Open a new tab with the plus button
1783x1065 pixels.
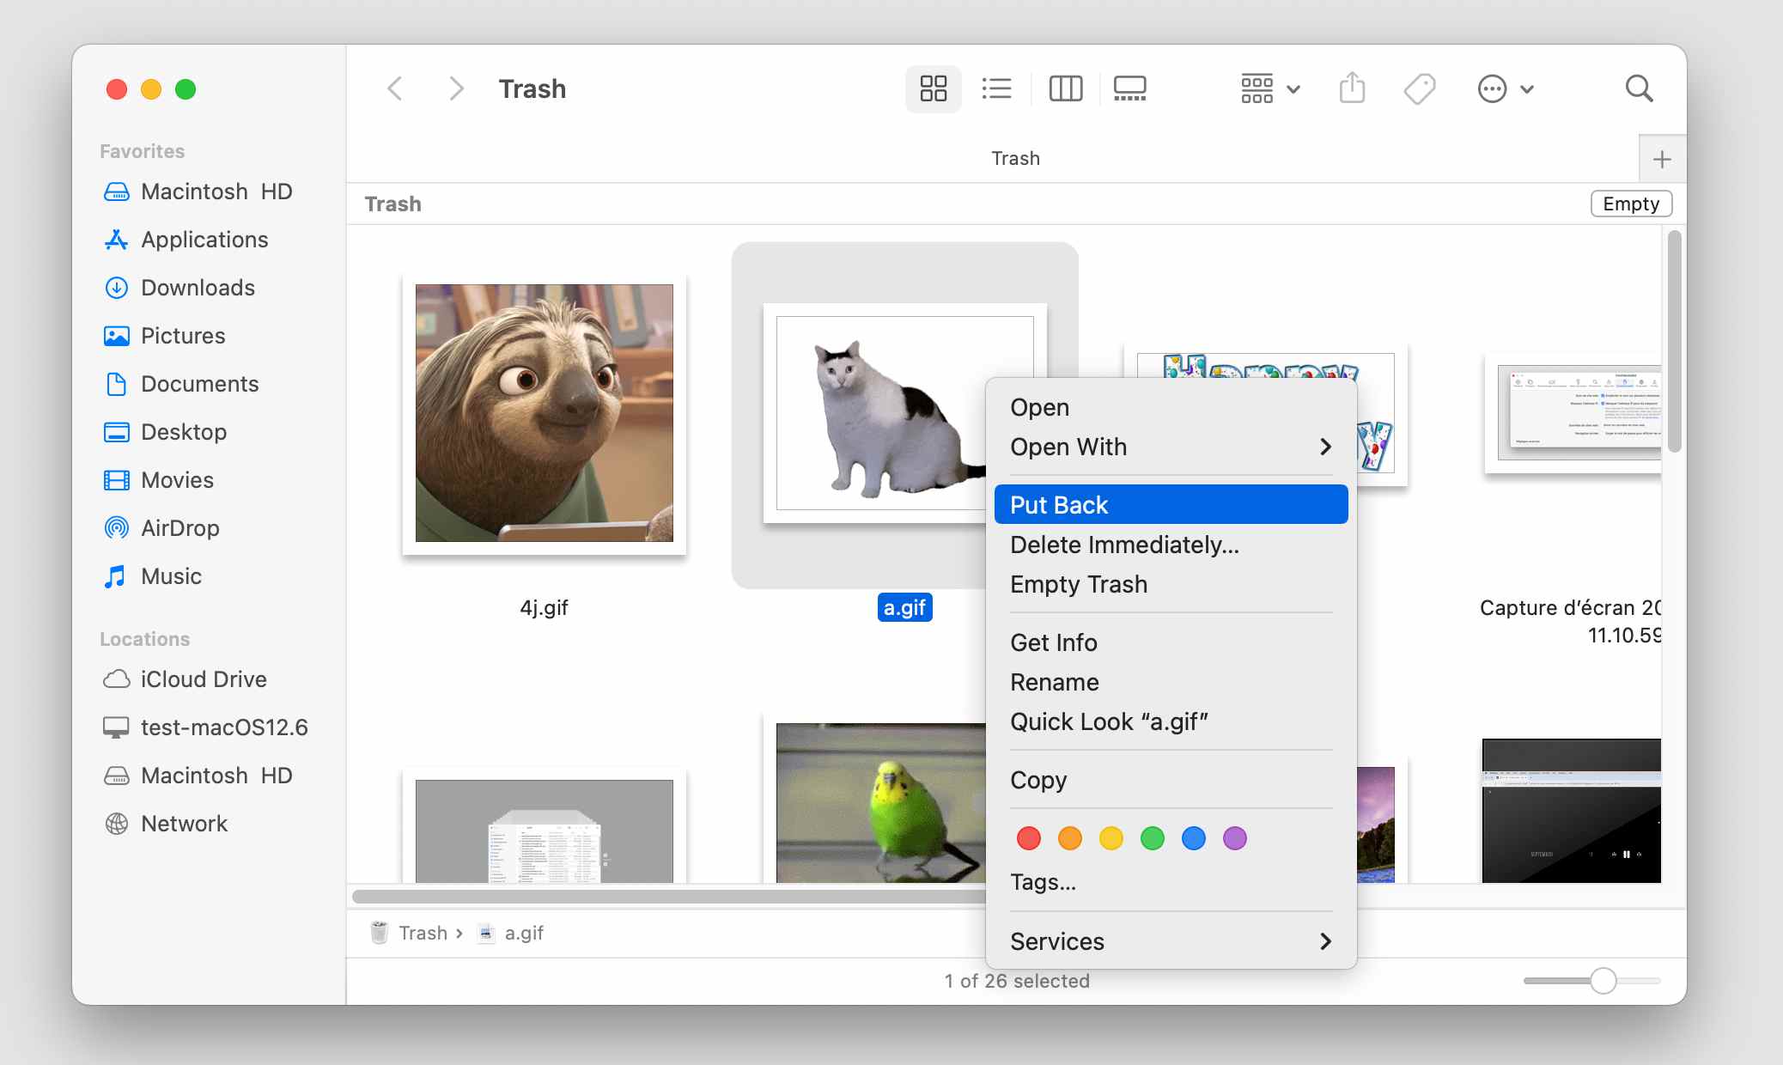click(1662, 158)
